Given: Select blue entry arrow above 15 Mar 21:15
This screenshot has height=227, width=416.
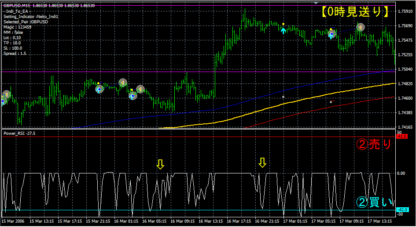Looking at the screenshot, I should click(x=99, y=90).
